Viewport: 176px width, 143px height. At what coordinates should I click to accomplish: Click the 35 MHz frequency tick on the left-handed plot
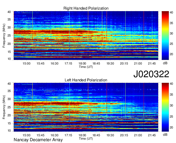(9, 91)
